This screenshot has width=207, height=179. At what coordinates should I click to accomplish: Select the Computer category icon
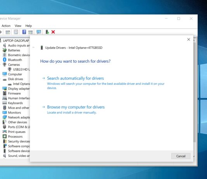pyautogui.click(x=5, y=74)
